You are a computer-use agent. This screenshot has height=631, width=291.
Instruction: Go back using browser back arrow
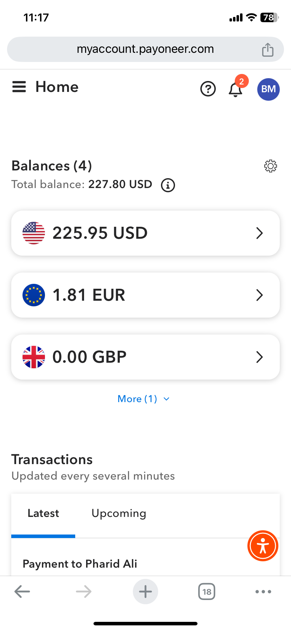tap(22, 592)
